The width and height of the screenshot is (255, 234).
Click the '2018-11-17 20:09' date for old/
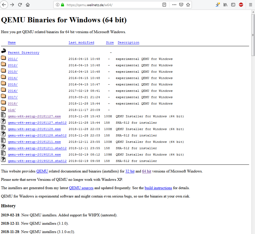click(84, 110)
